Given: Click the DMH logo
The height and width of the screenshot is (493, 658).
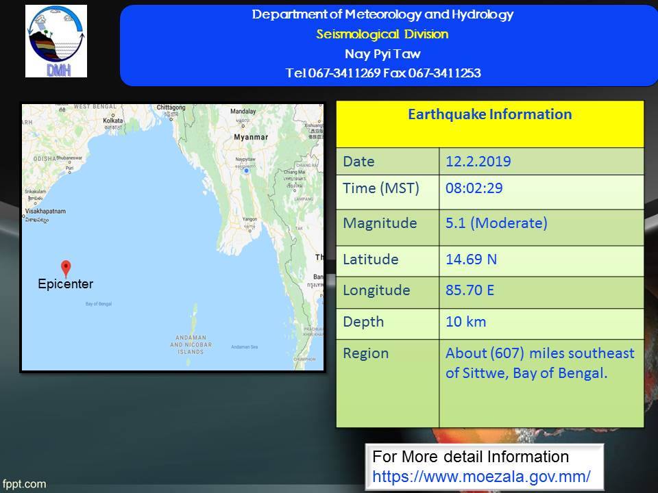Looking at the screenshot, I should click(56, 41).
